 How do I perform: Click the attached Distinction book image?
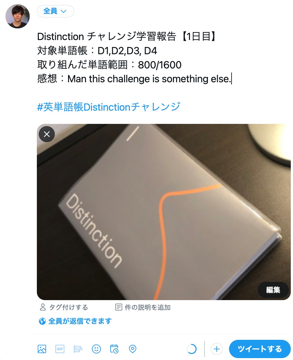[x=164, y=212]
